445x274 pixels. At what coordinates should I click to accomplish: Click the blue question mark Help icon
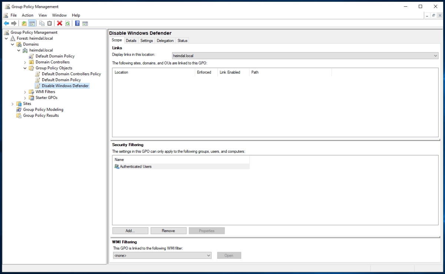click(x=77, y=23)
